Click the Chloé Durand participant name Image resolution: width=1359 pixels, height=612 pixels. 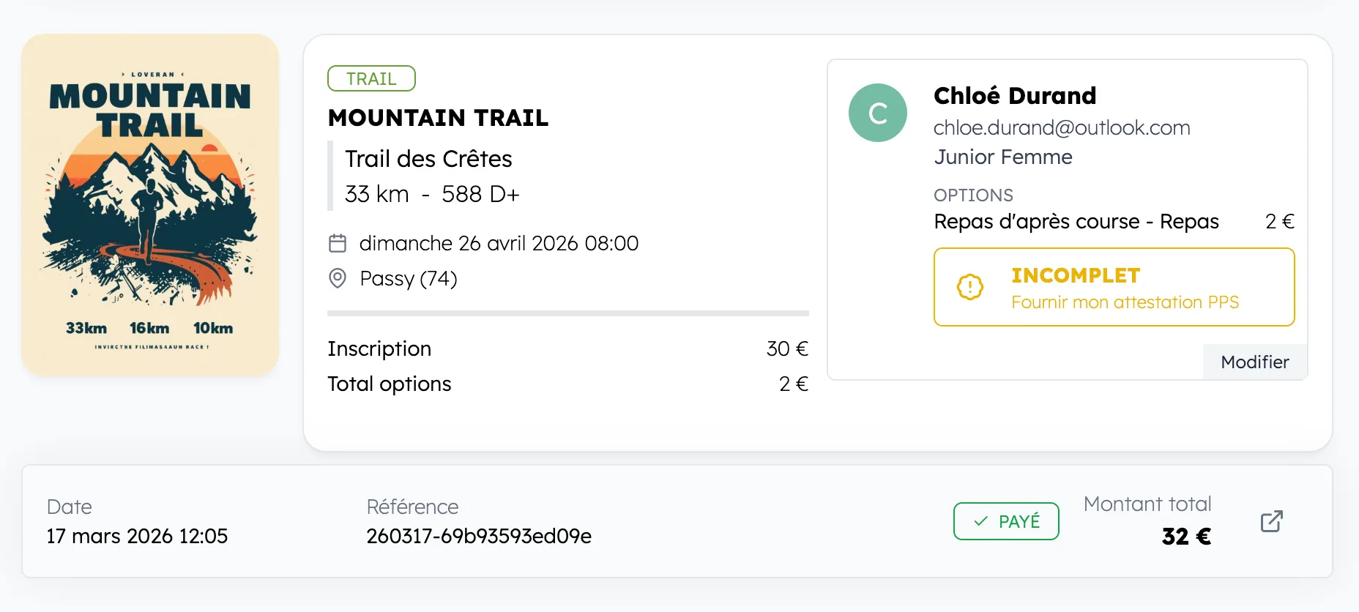[x=1015, y=96]
